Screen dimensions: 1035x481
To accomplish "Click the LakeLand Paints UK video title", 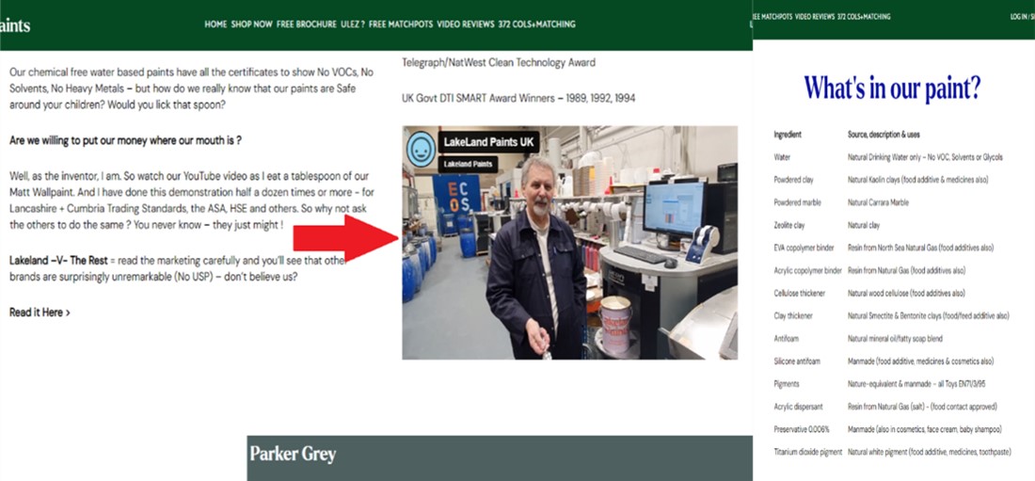I will tap(488, 141).
